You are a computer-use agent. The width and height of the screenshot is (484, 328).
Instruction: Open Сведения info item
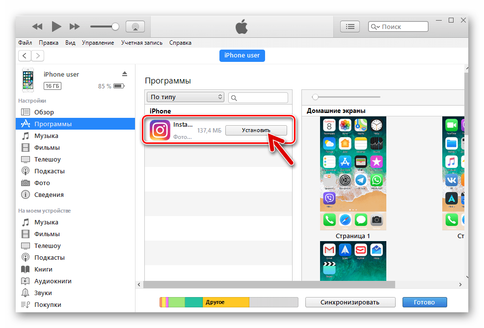tap(75, 194)
